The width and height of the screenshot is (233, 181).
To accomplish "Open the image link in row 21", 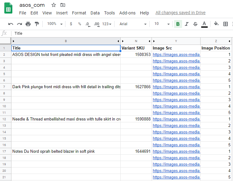I will tap(177, 177).
